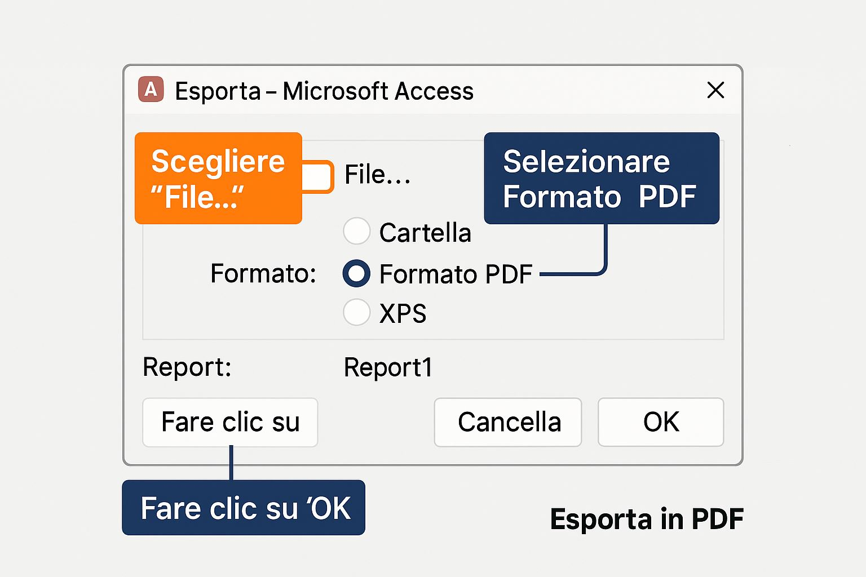Click the Esporta in PDF caption

(646, 519)
